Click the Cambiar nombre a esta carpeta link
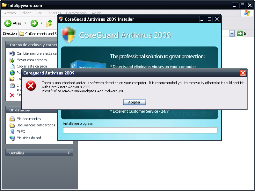This screenshot has width=255, height=191. coord(37,53)
